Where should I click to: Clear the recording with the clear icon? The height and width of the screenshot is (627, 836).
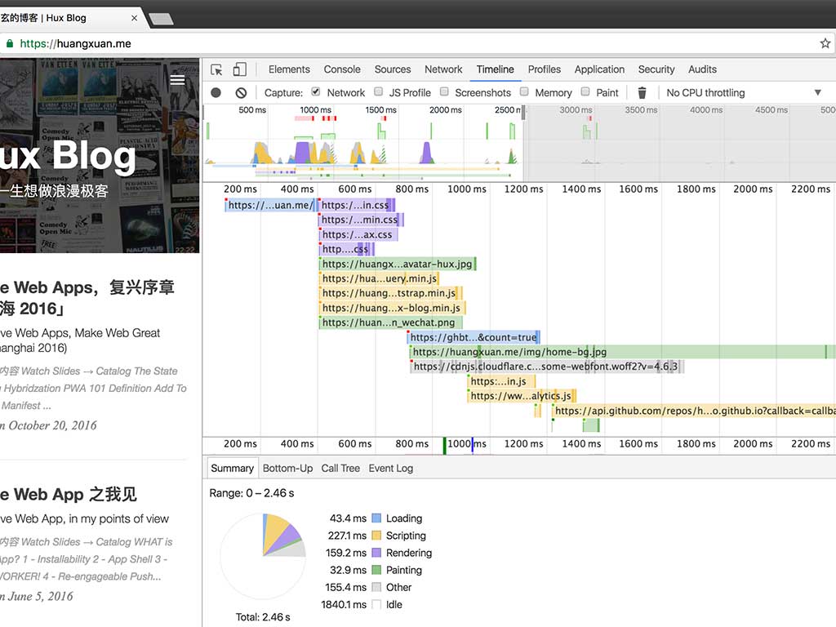point(241,93)
